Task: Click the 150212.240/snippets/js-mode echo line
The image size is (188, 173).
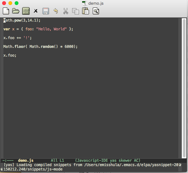Action: (33, 169)
